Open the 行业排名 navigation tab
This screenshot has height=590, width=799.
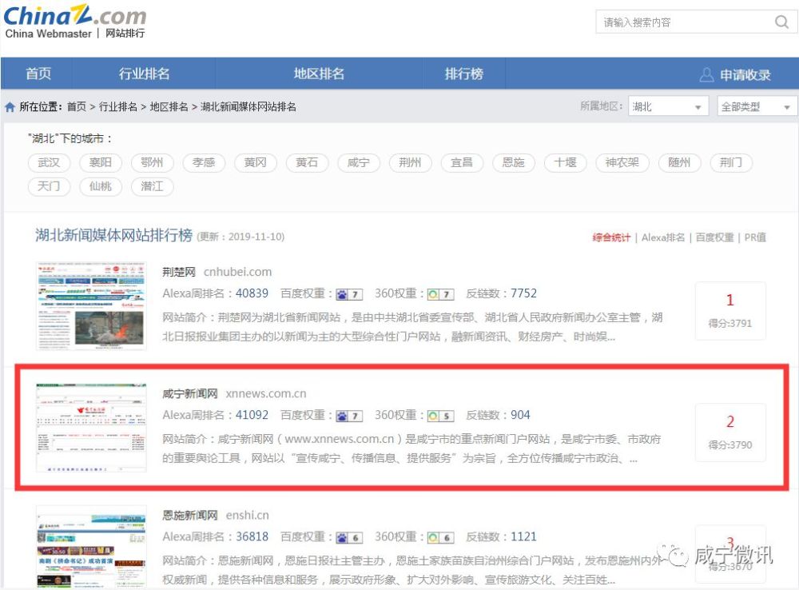(x=144, y=74)
